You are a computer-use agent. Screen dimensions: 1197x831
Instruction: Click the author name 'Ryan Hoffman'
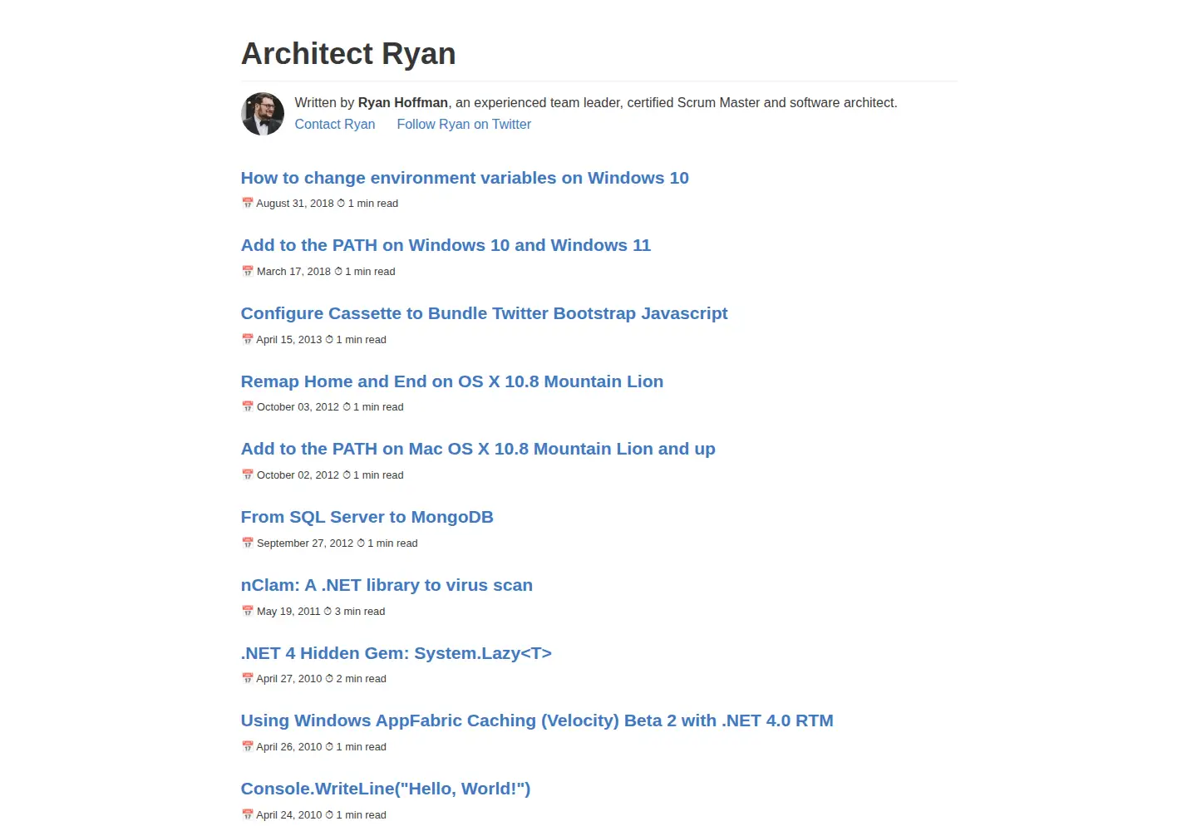pyautogui.click(x=403, y=102)
